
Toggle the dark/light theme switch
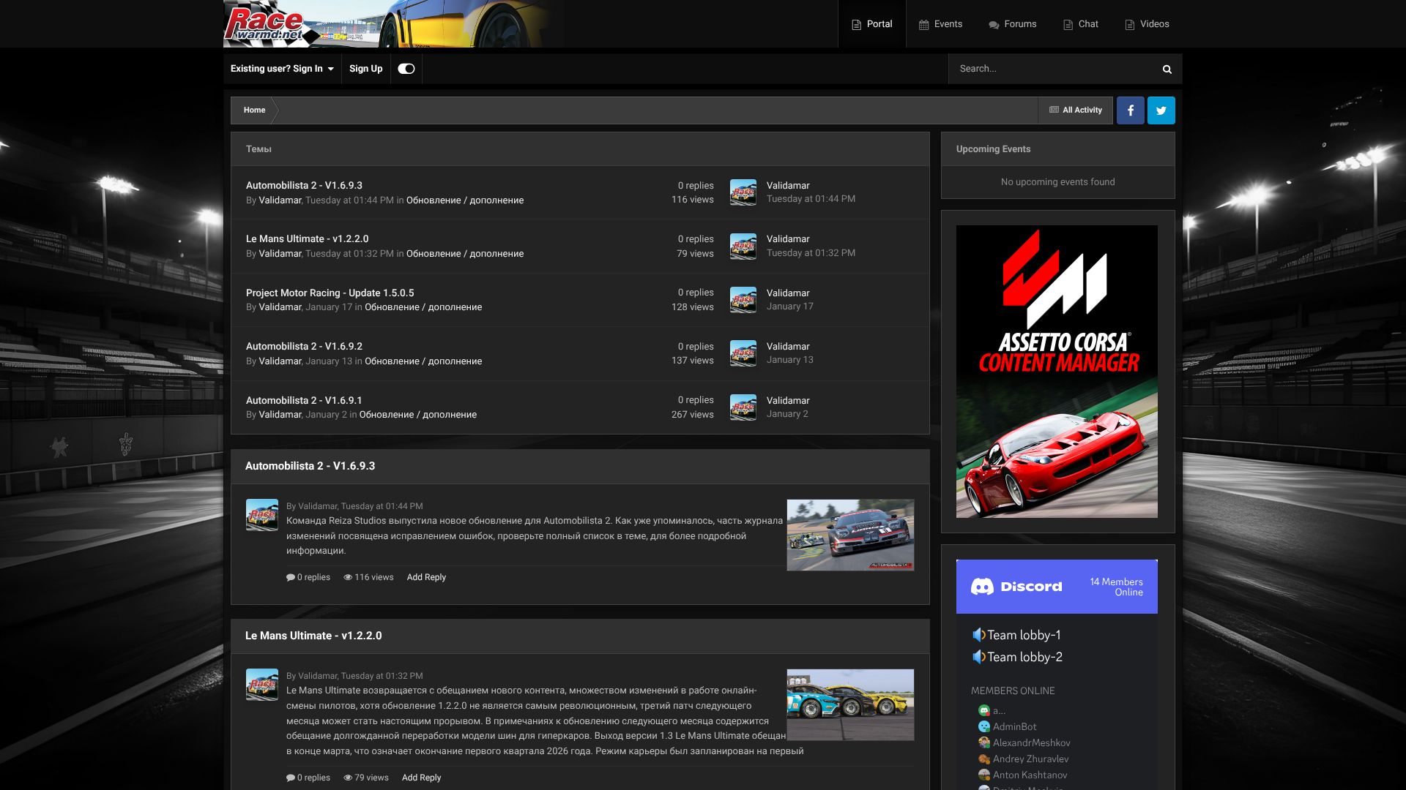pyautogui.click(x=406, y=69)
